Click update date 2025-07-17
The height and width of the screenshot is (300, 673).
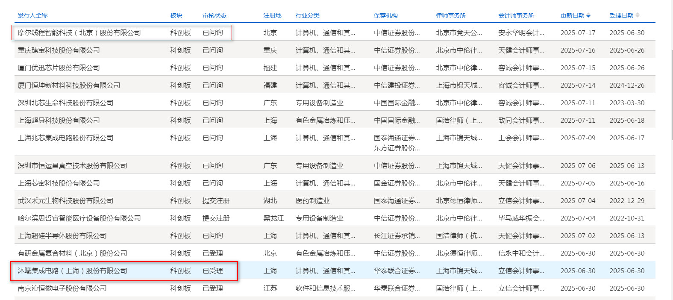(578, 33)
